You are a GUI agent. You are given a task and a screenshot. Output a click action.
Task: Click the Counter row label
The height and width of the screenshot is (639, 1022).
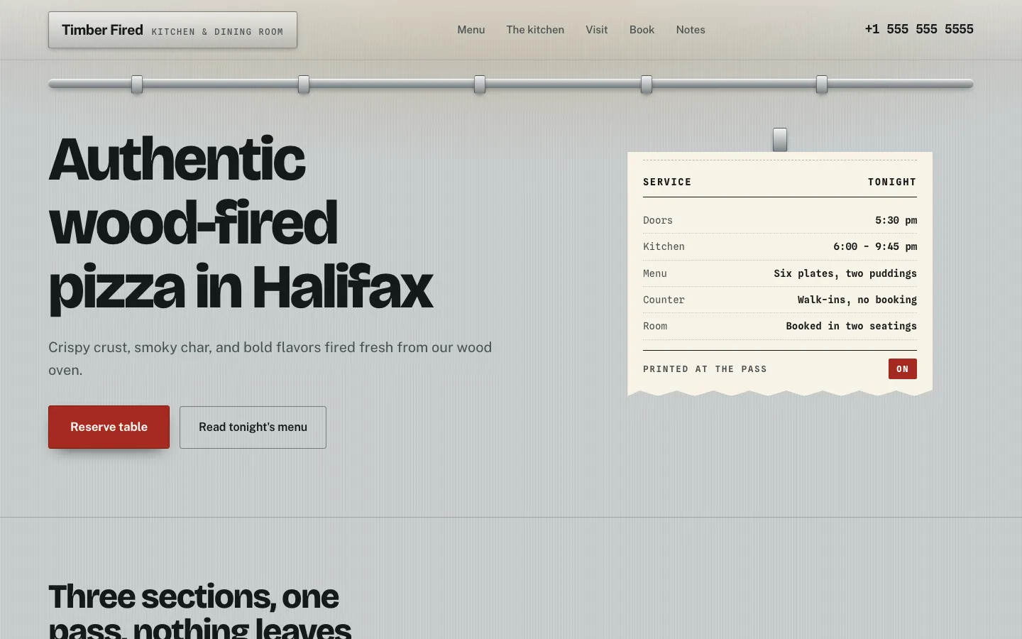[664, 300]
